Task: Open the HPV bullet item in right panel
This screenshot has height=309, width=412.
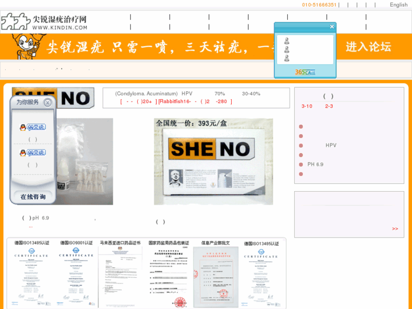Action: point(331,145)
